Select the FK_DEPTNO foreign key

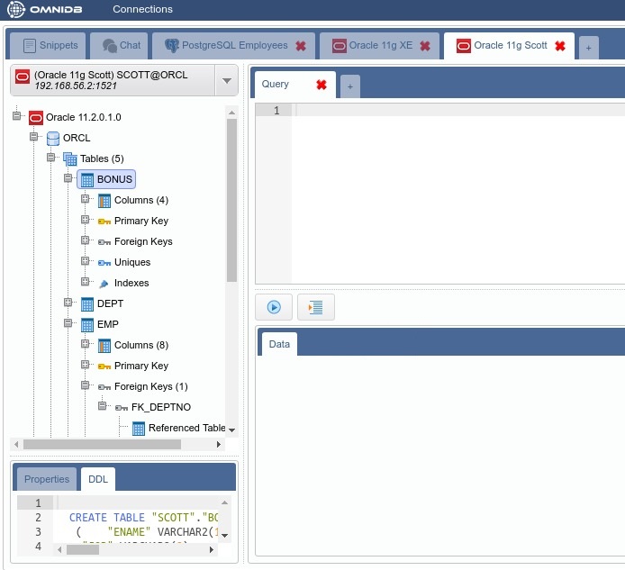(x=160, y=407)
